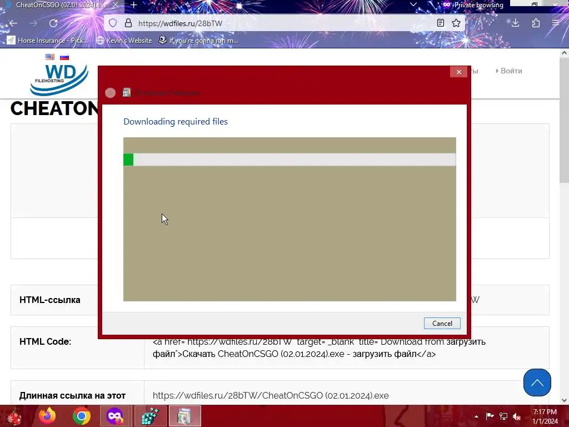Switch site language with the US flag
The height and width of the screenshot is (427, 569).
(x=49, y=57)
